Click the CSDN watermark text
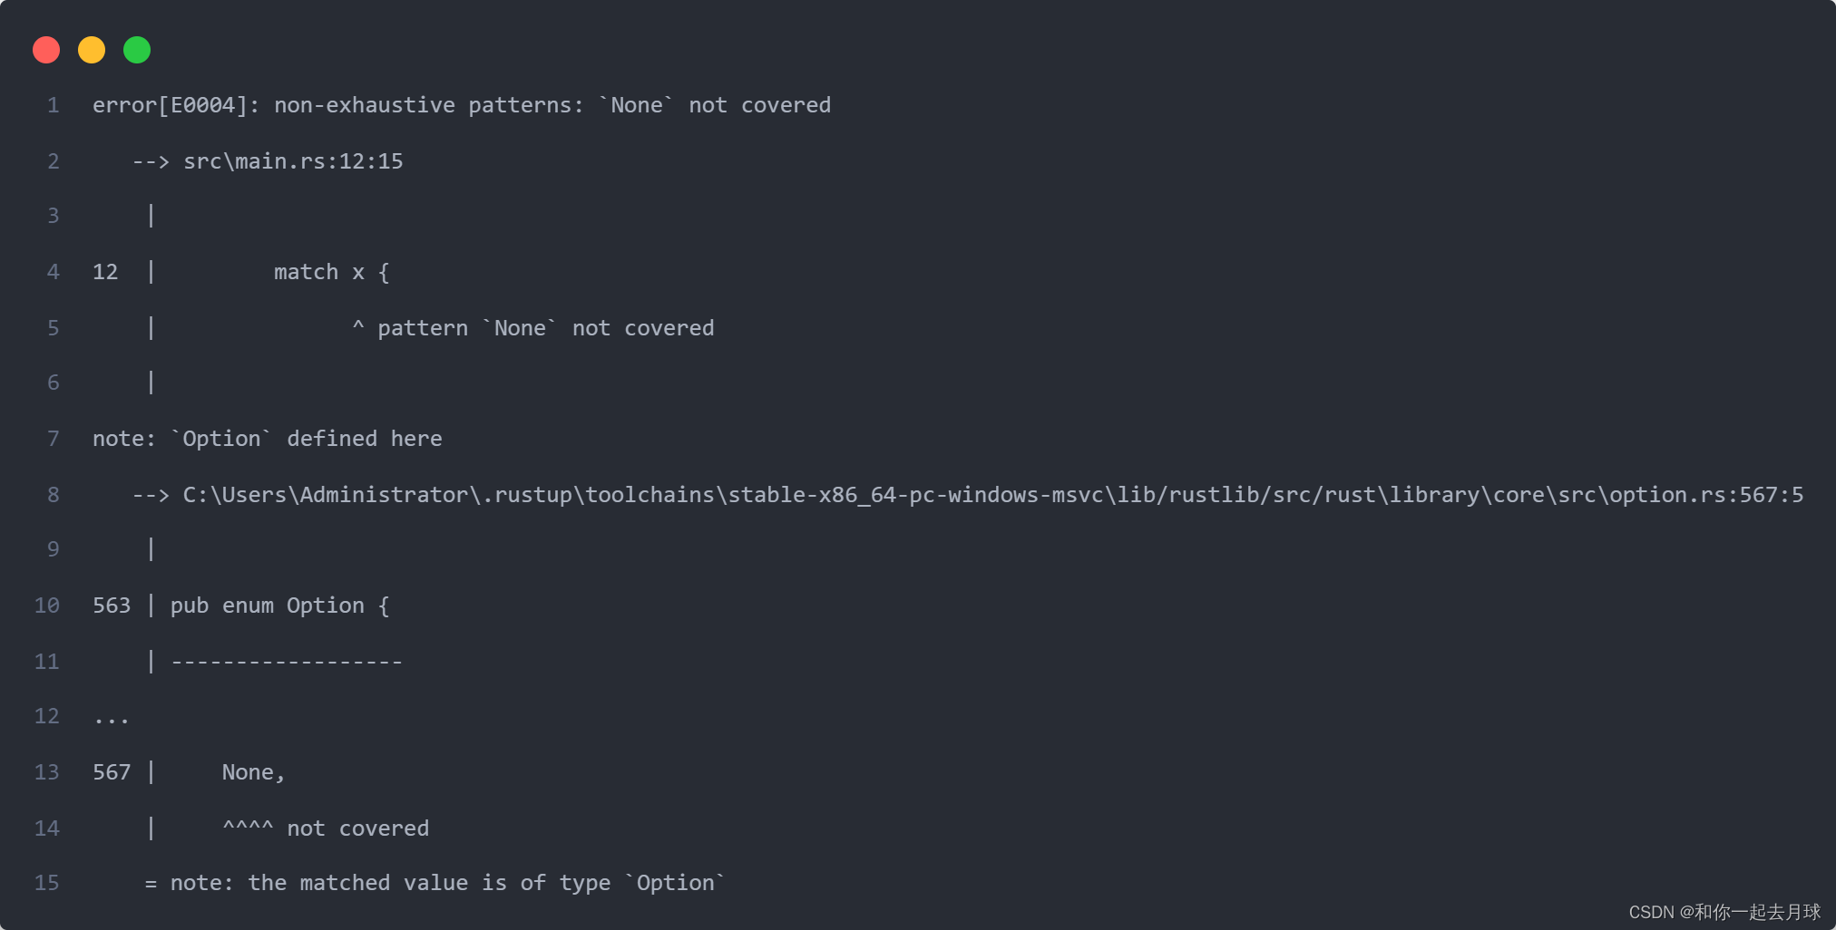The image size is (1836, 930). click(x=1724, y=912)
